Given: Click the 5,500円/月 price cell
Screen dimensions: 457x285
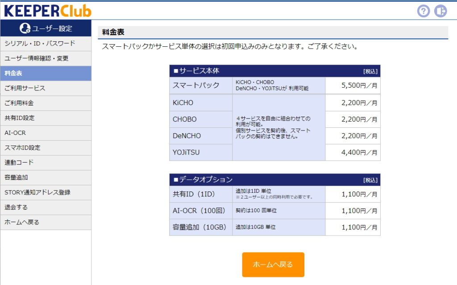Looking at the screenshot, I should click(x=353, y=85).
